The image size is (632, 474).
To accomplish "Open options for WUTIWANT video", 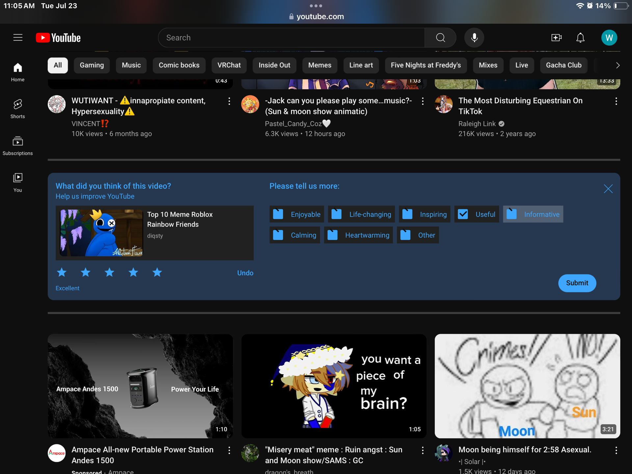I will tap(229, 101).
